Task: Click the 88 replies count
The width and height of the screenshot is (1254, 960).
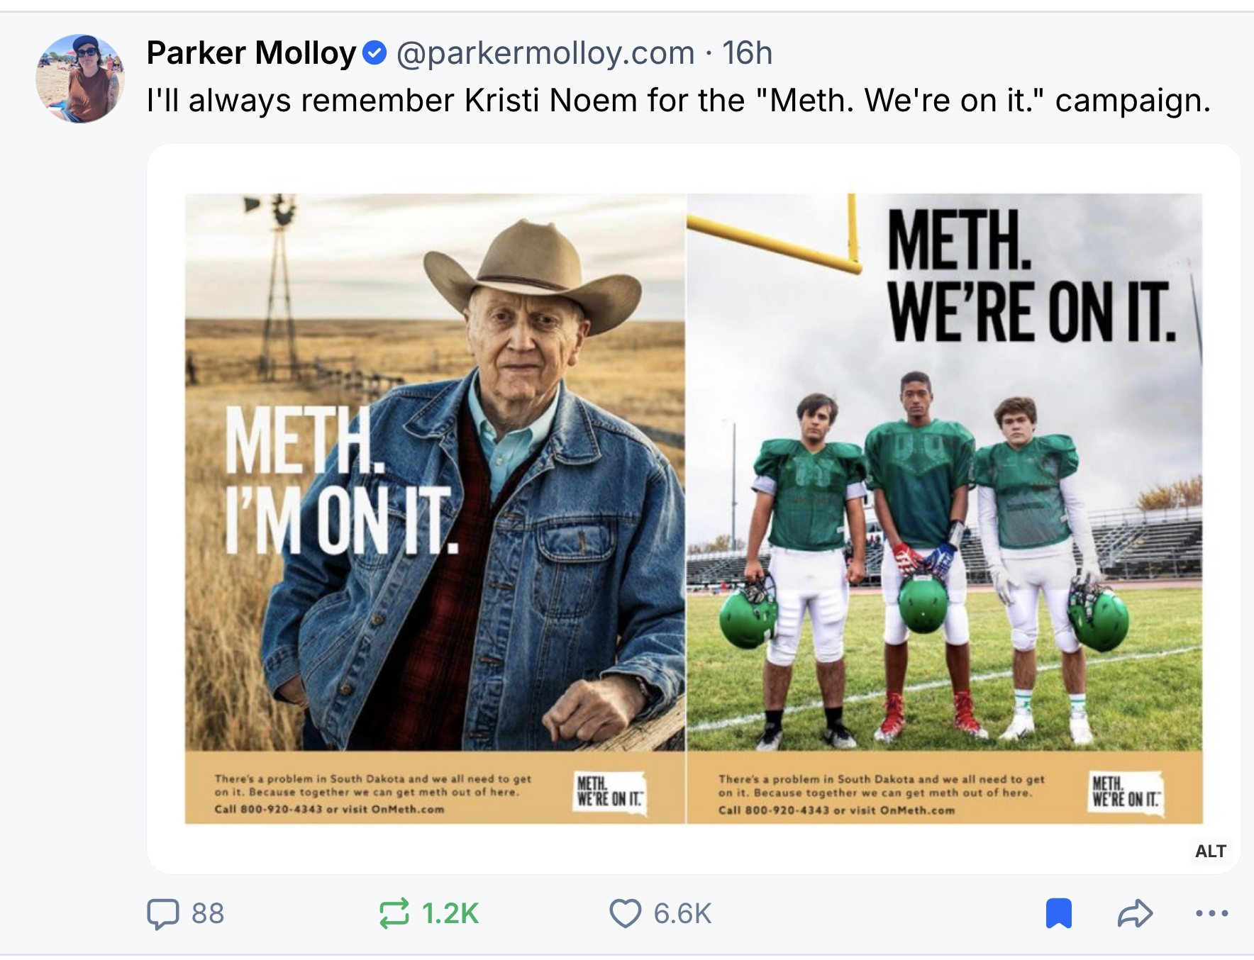Action: (207, 913)
